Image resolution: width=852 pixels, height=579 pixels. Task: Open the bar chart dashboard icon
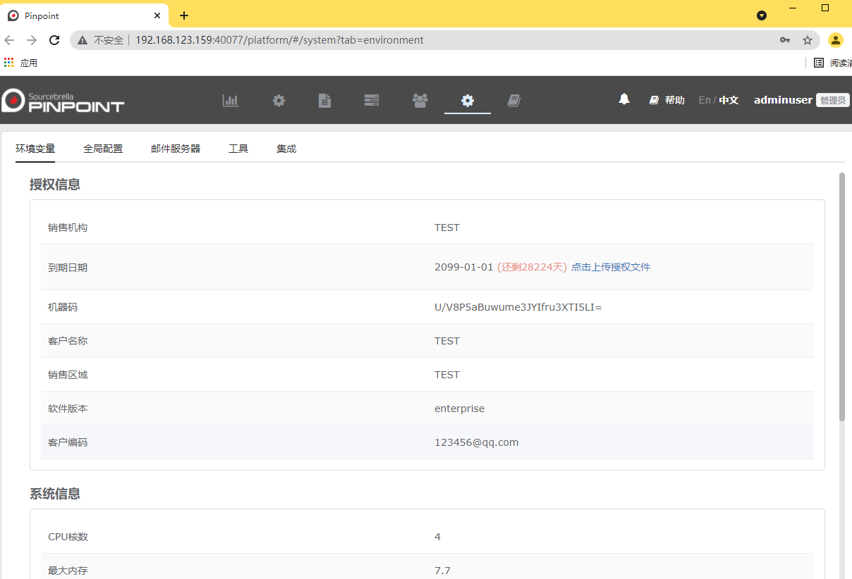tap(231, 100)
